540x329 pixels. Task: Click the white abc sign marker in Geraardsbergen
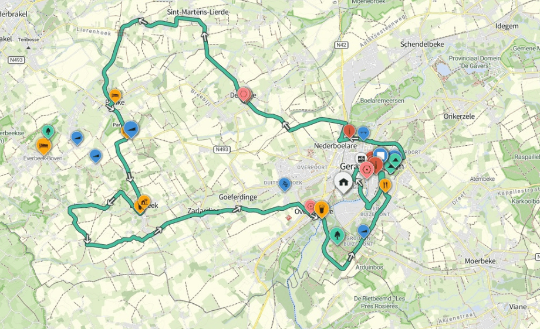coord(360,159)
